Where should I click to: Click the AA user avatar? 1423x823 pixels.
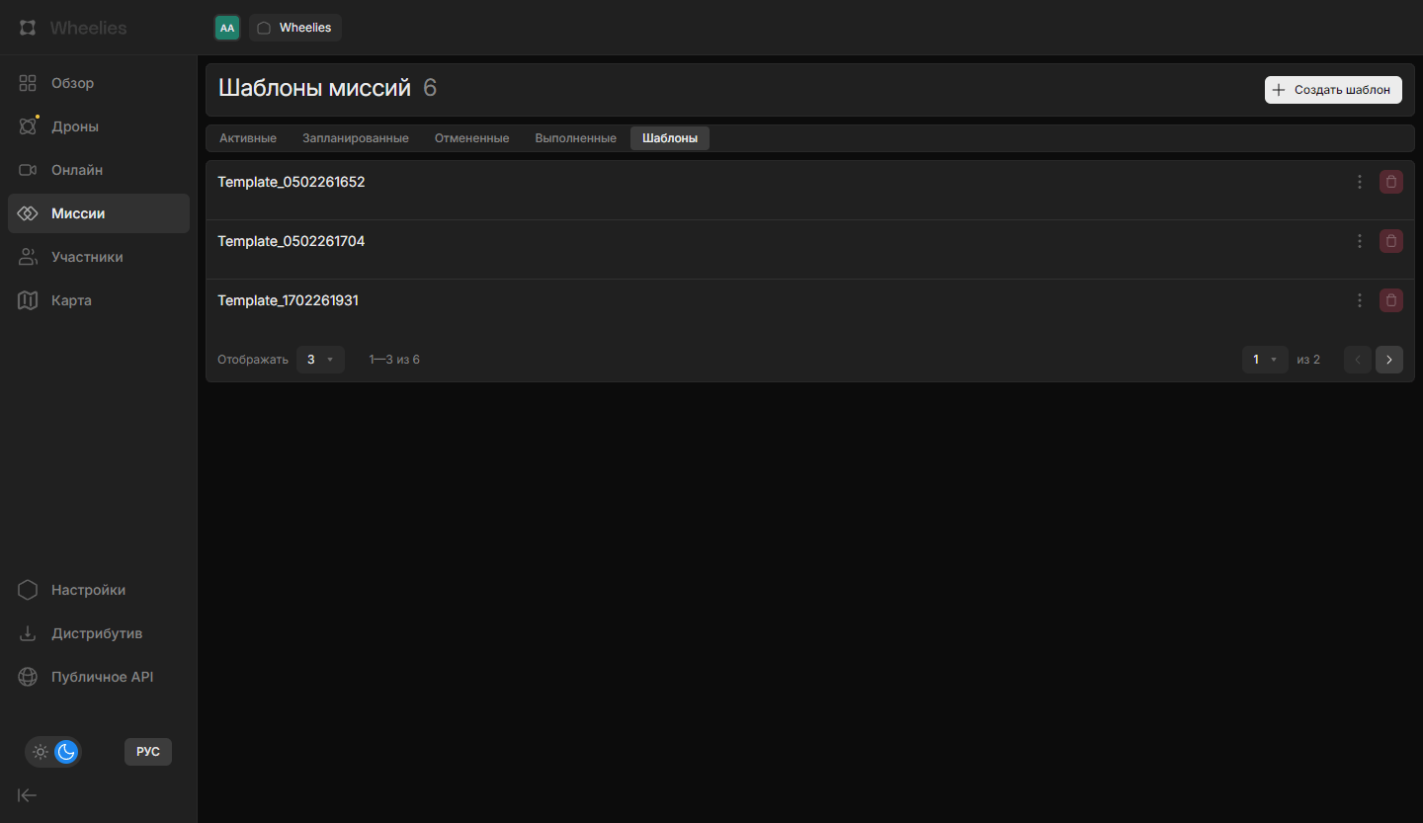(x=227, y=28)
